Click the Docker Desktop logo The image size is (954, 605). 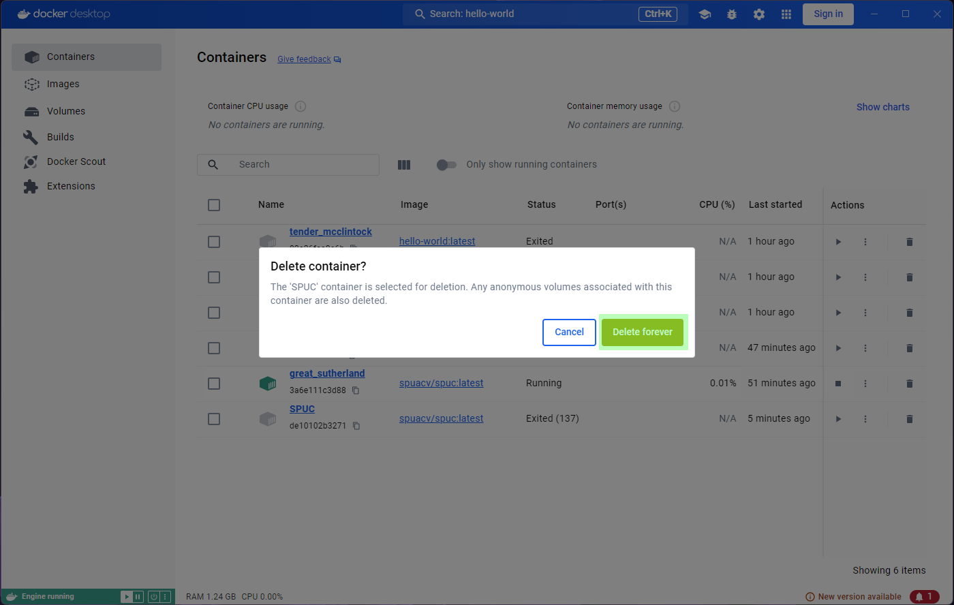63,14
